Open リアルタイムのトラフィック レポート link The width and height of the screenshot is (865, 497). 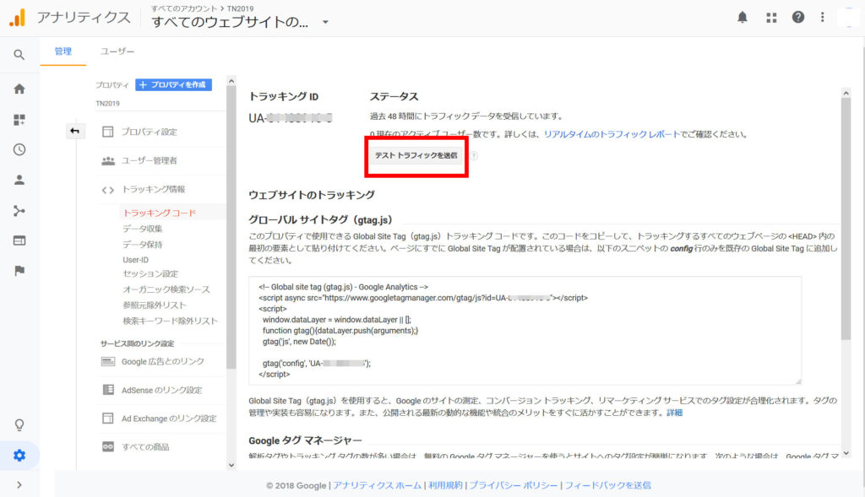point(612,134)
